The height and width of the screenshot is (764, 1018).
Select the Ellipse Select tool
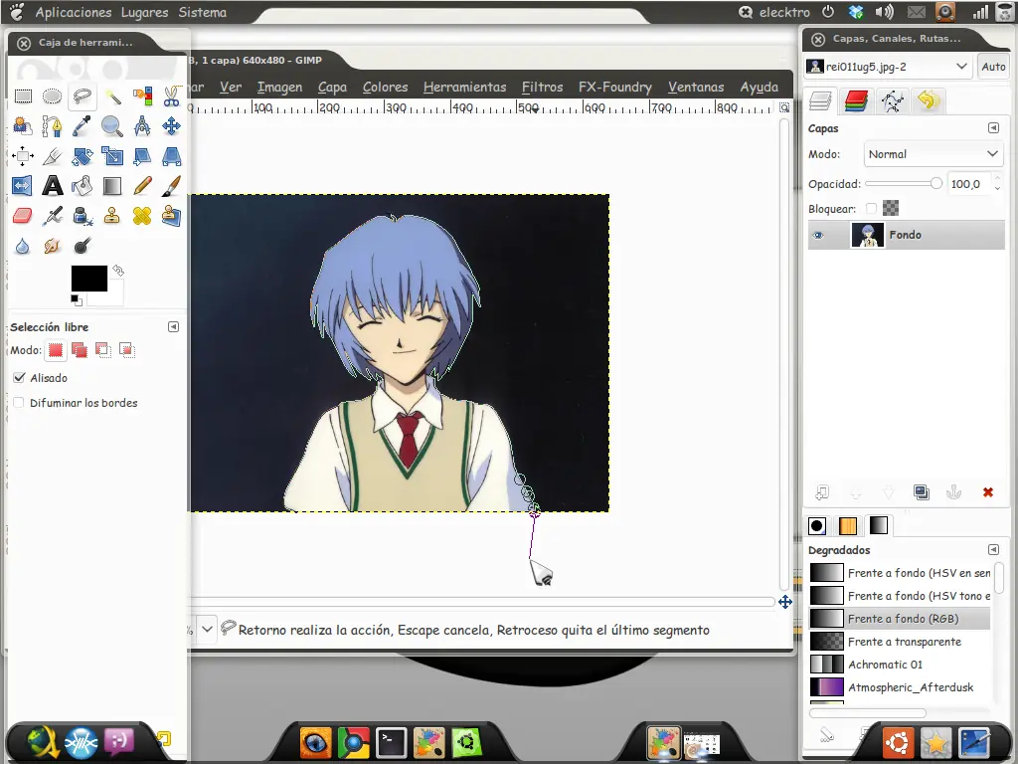(52, 96)
